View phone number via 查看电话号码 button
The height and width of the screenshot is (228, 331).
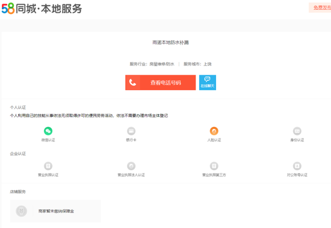(161, 82)
